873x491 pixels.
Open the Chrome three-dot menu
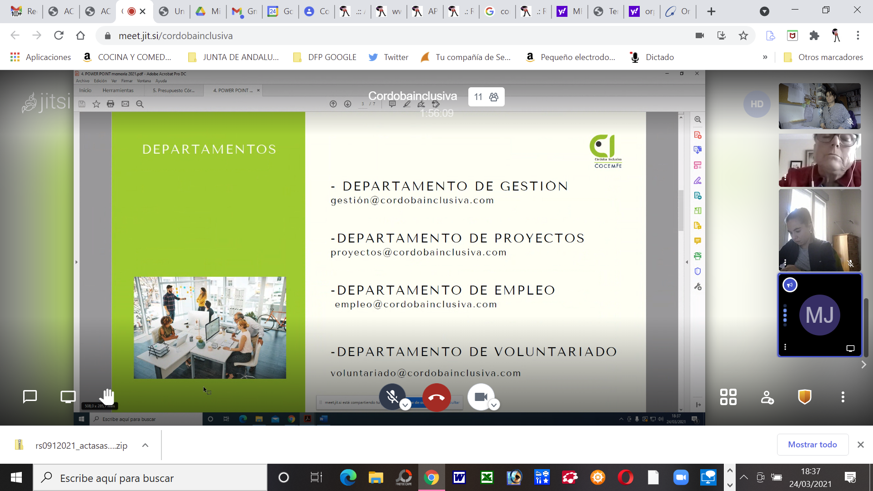click(858, 35)
